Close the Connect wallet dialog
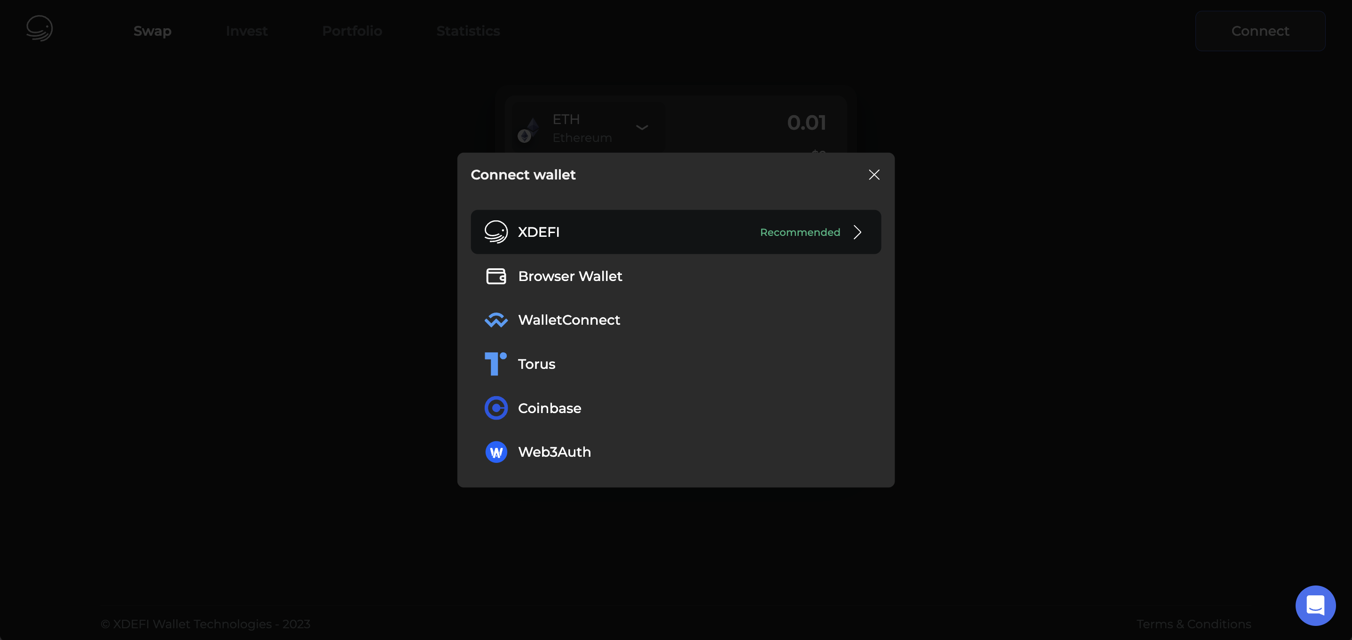This screenshot has width=1352, height=640. click(873, 175)
